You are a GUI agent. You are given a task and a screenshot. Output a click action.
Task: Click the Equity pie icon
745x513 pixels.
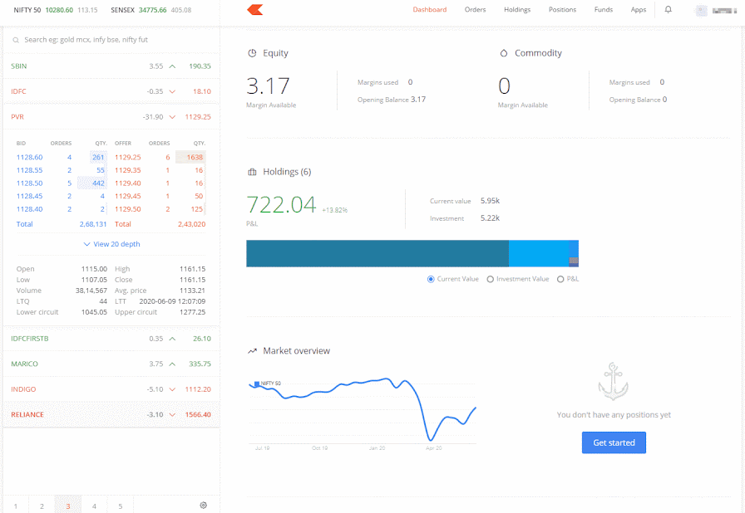tap(252, 53)
